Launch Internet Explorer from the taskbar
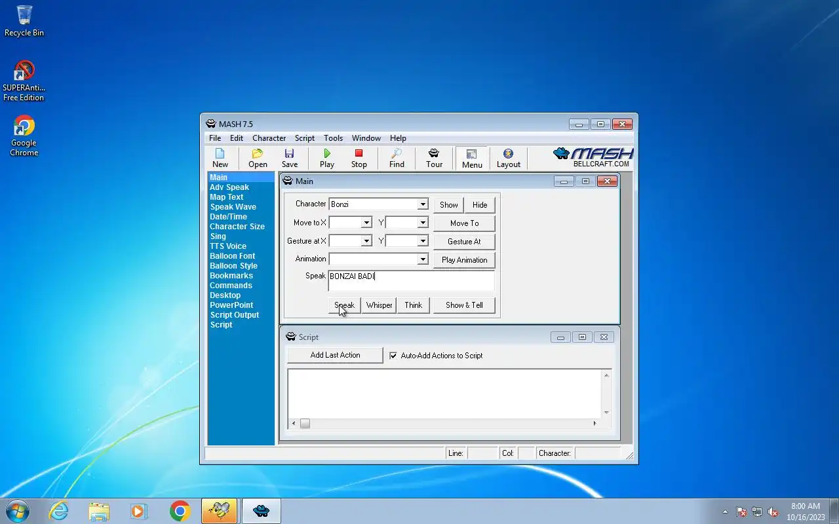The width and height of the screenshot is (839, 524). tap(58, 511)
